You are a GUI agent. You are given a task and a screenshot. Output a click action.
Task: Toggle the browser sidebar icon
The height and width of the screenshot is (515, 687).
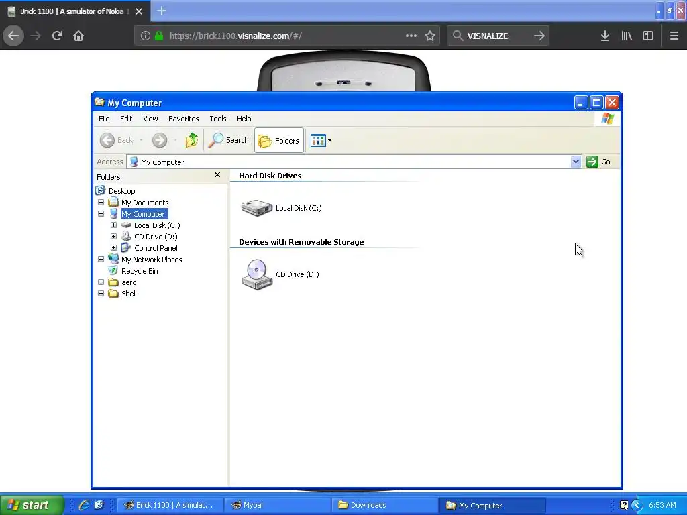[x=648, y=36]
